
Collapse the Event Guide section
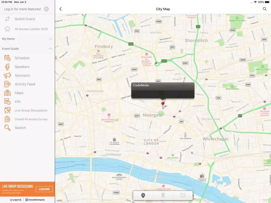click(x=50, y=49)
